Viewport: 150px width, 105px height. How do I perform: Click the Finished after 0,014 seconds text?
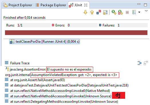[24, 18]
